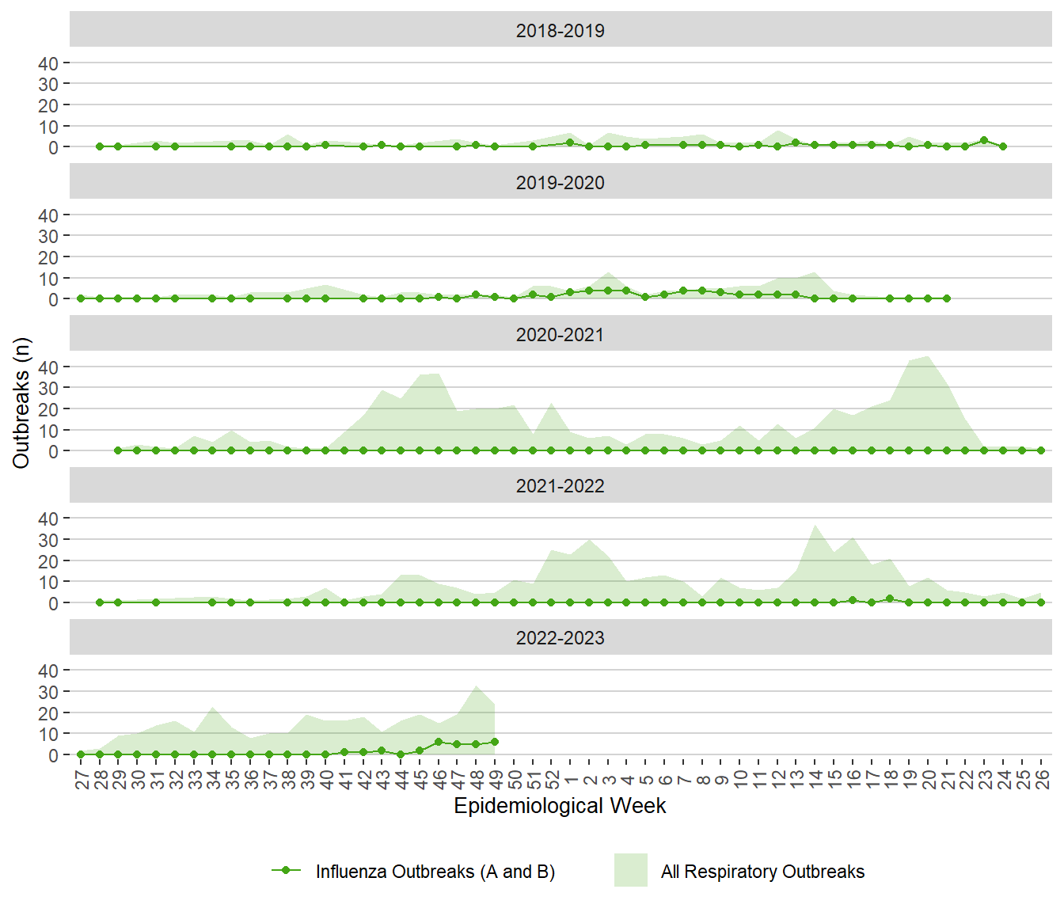
Task: Select week 26 on the x-axis
Action: pyautogui.click(x=1042, y=780)
